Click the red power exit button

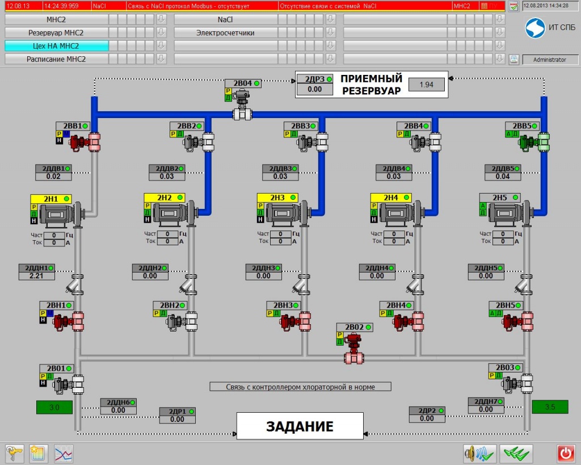(x=566, y=454)
